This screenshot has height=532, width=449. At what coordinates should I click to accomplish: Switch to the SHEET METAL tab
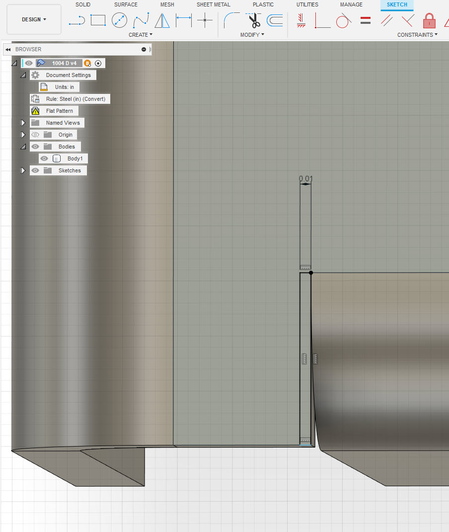213,4
